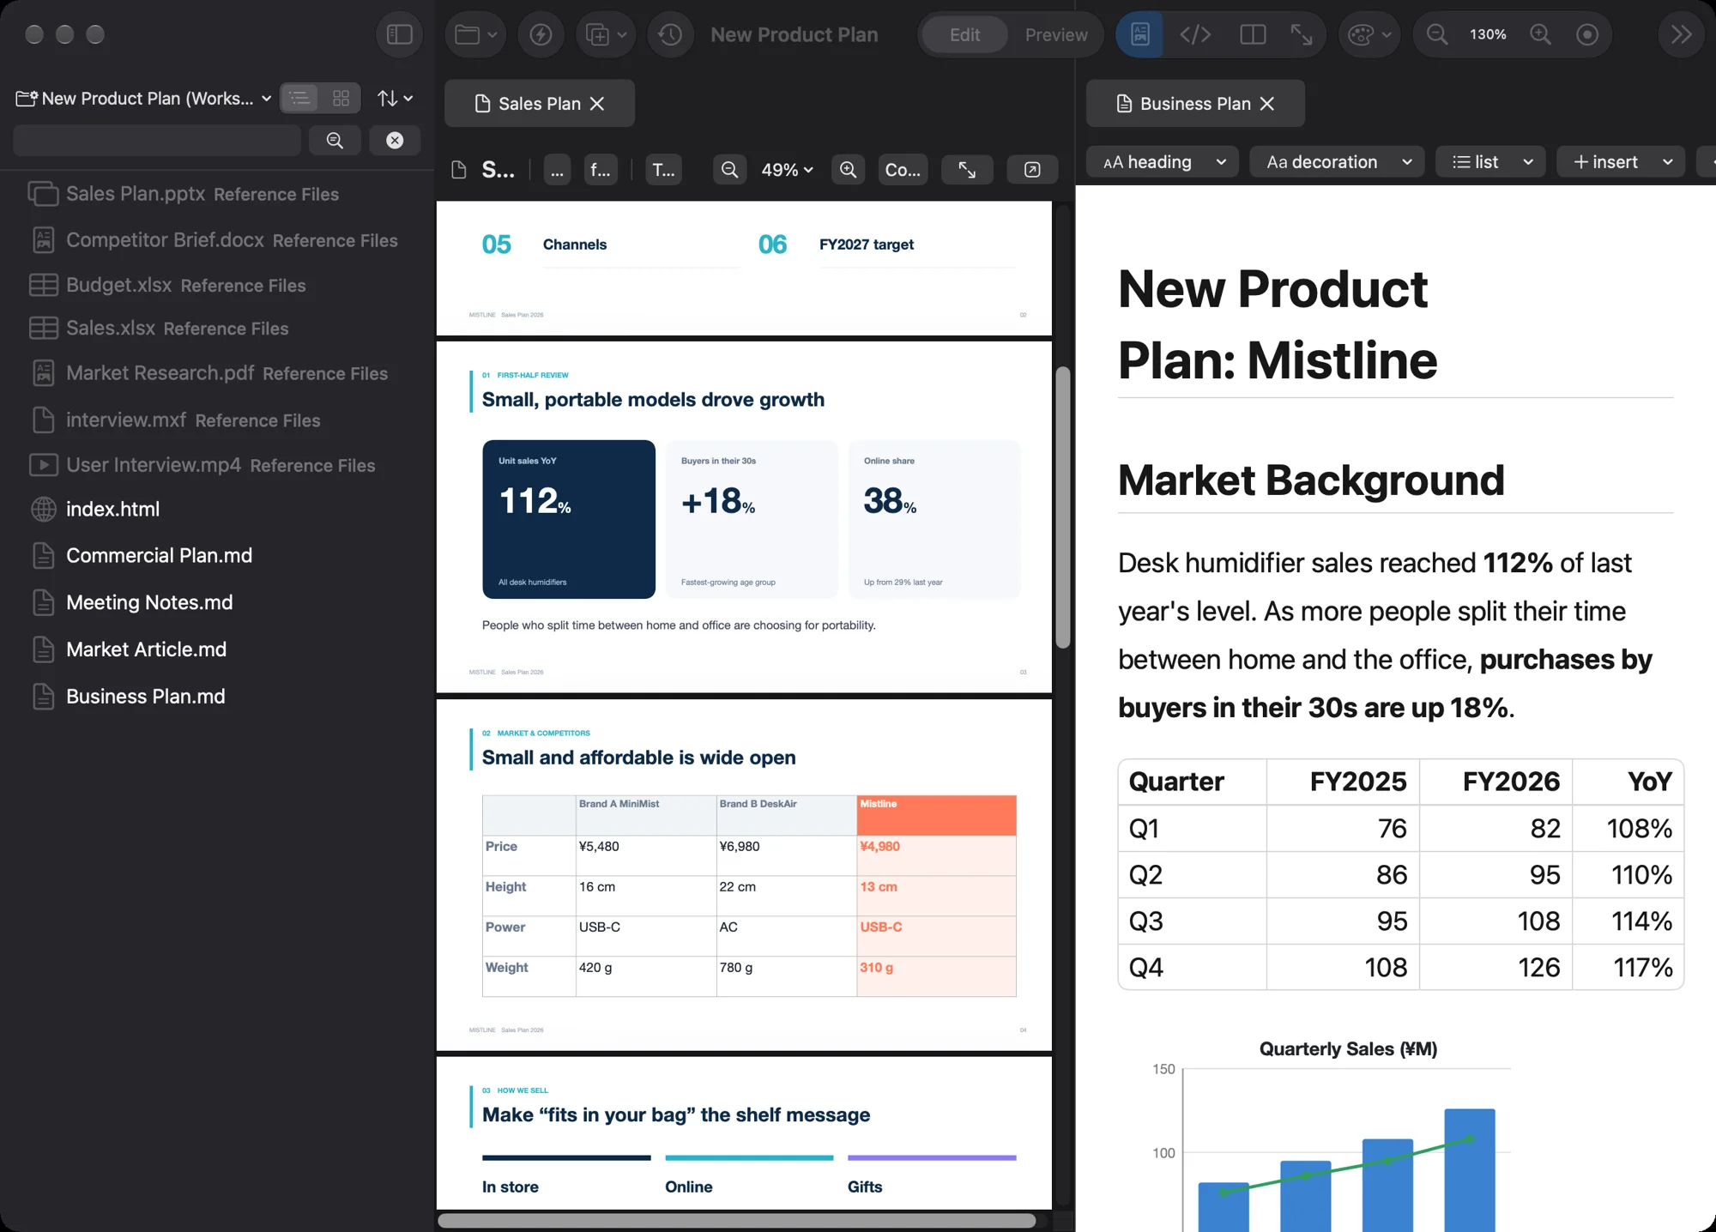Open the heading dropdown
Image resolution: width=1716 pixels, height=1232 pixels.
click(x=1163, y=162)
